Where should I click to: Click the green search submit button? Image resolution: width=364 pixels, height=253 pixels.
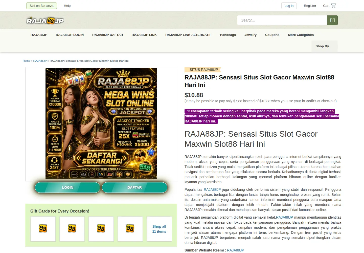332,20
